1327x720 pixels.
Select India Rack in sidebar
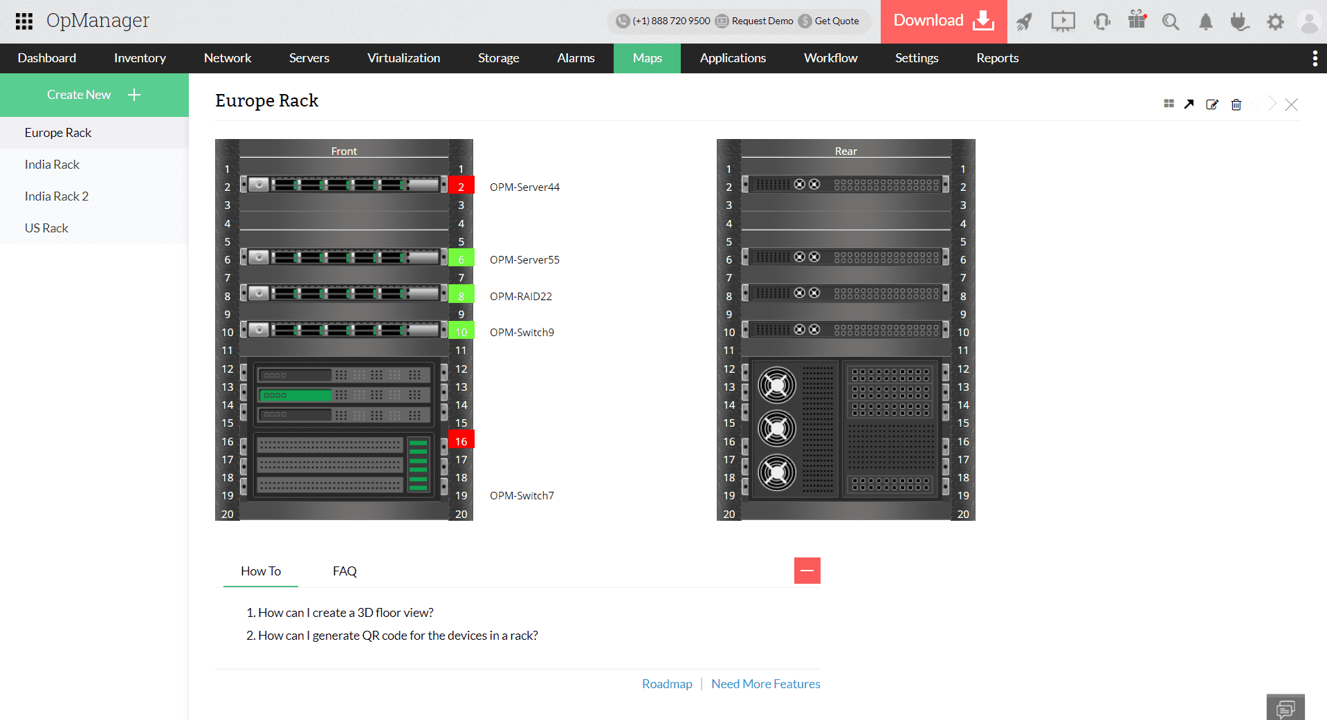pyautogui.click(x=94, y=165)
